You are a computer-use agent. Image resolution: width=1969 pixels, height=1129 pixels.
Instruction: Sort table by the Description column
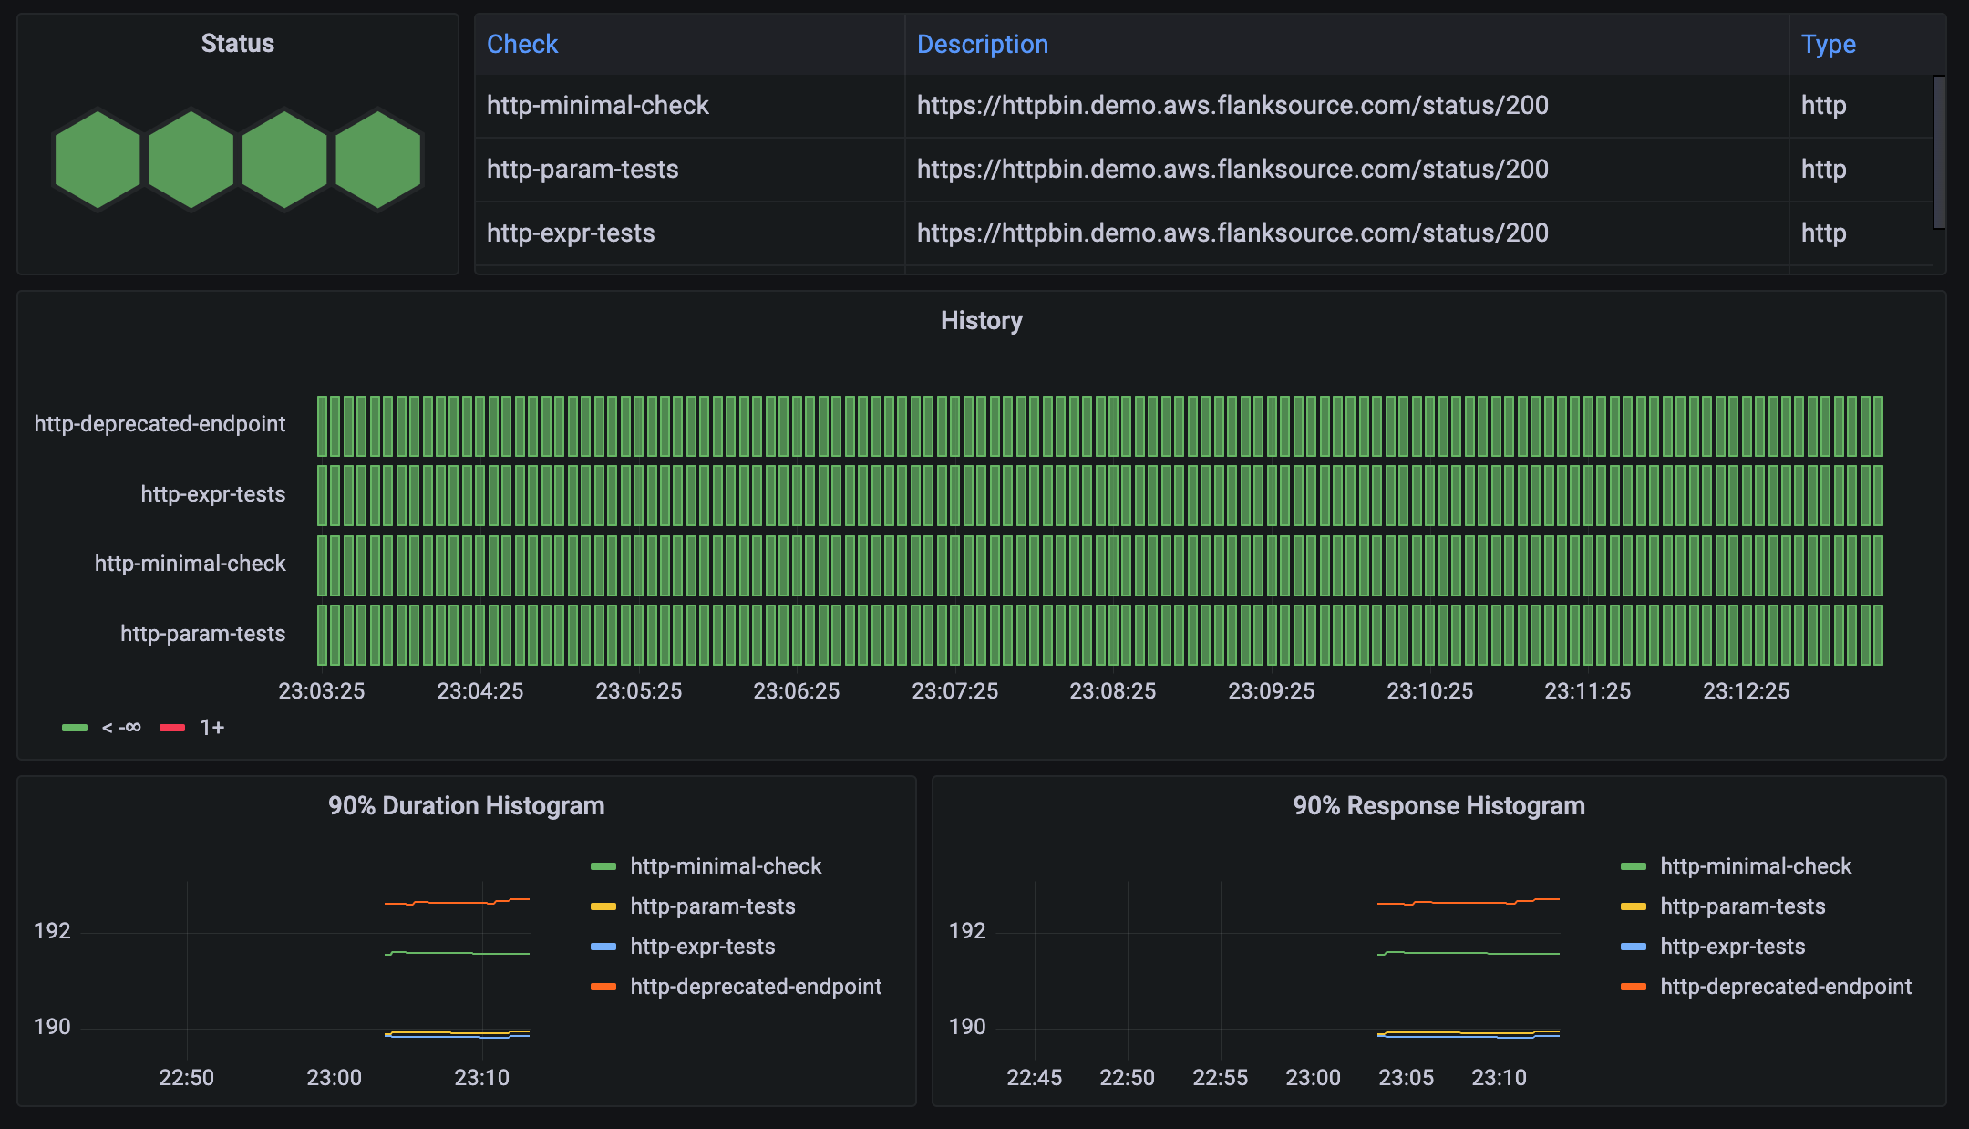click(x=981, y=44)
